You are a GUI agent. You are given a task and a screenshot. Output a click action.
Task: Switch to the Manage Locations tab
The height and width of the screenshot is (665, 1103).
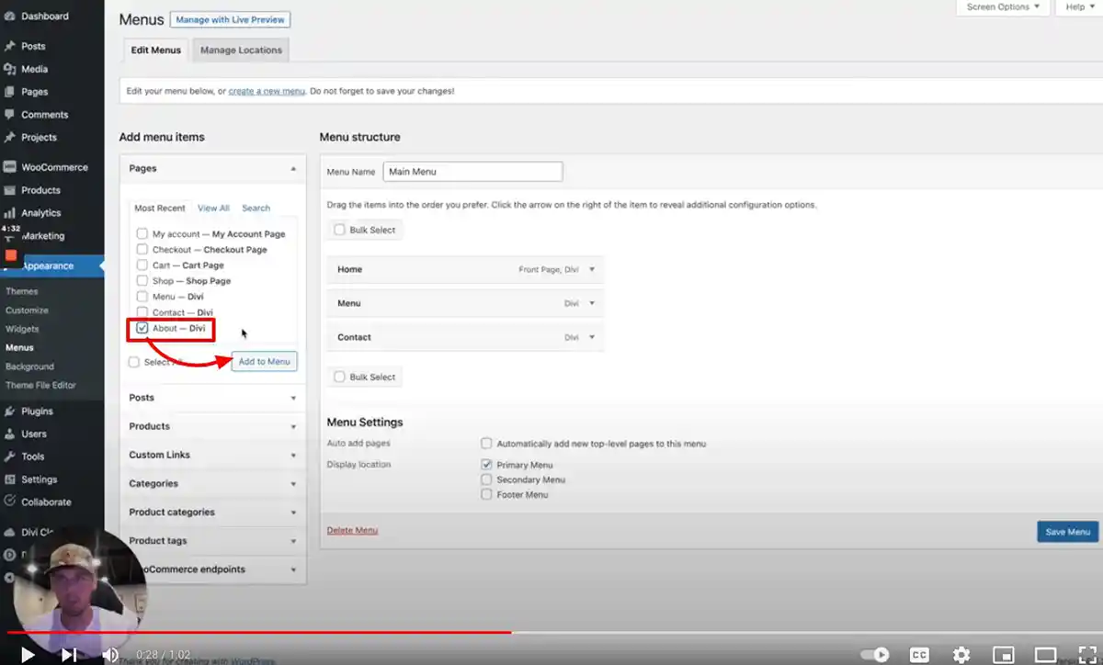241,51
